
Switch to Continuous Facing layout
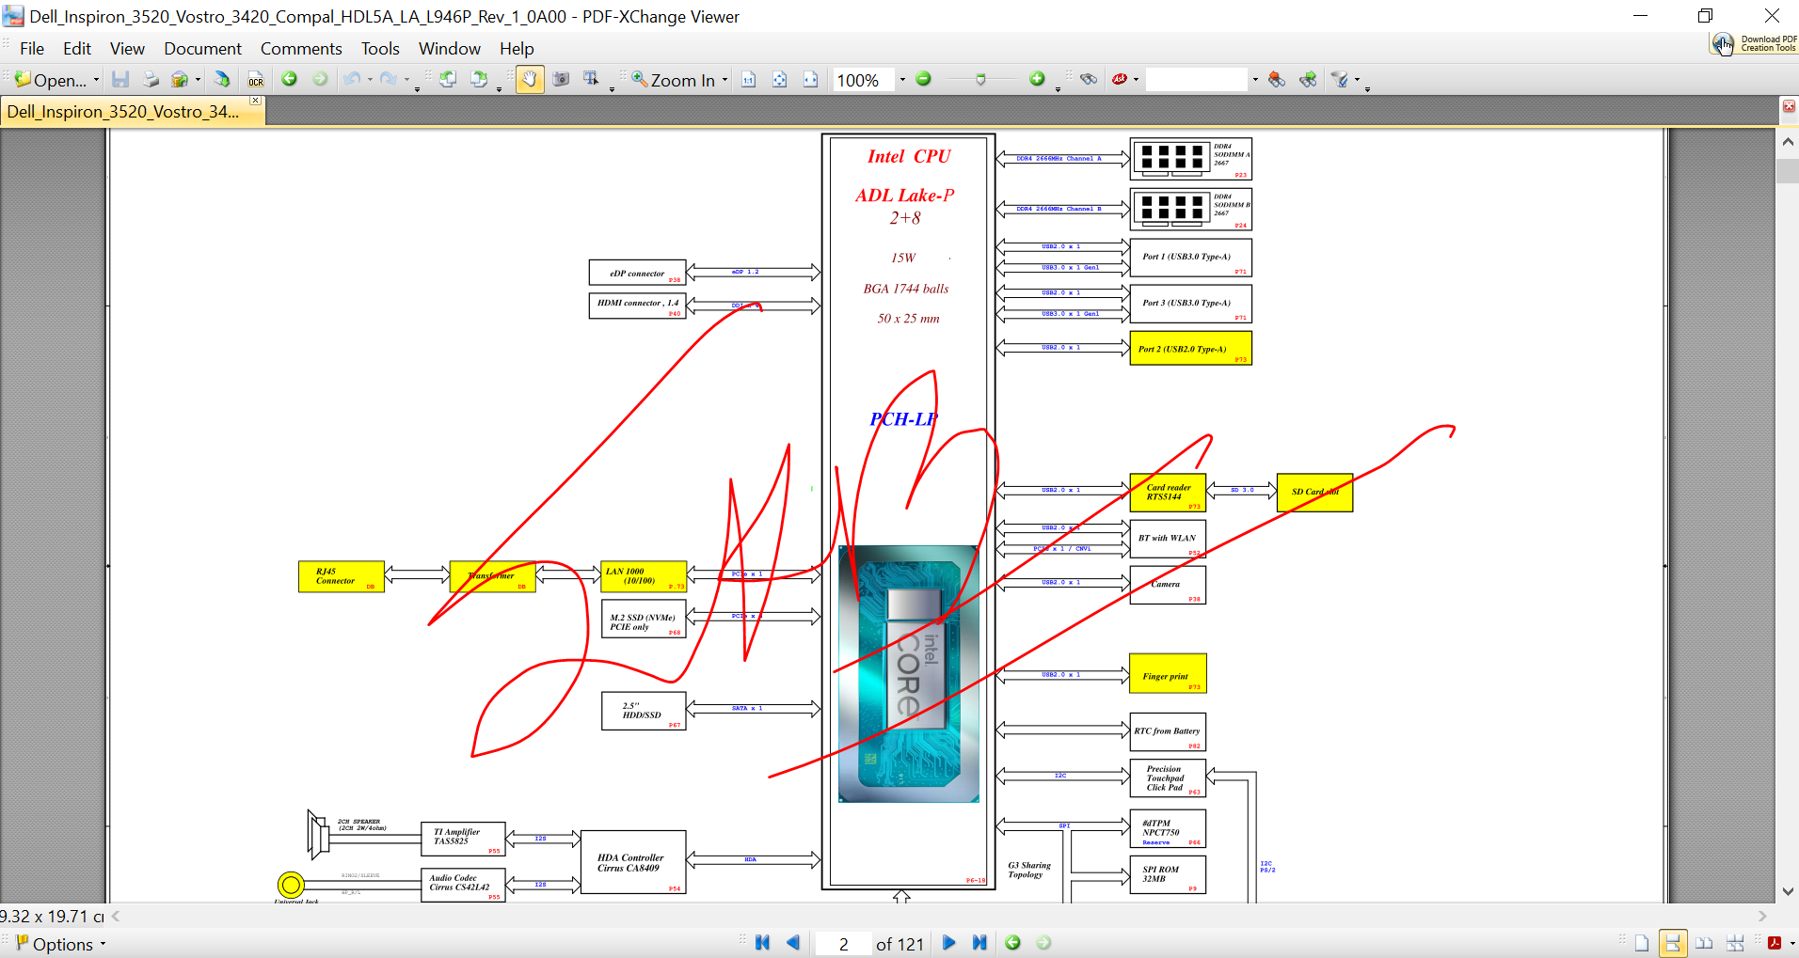point(1735,944)
